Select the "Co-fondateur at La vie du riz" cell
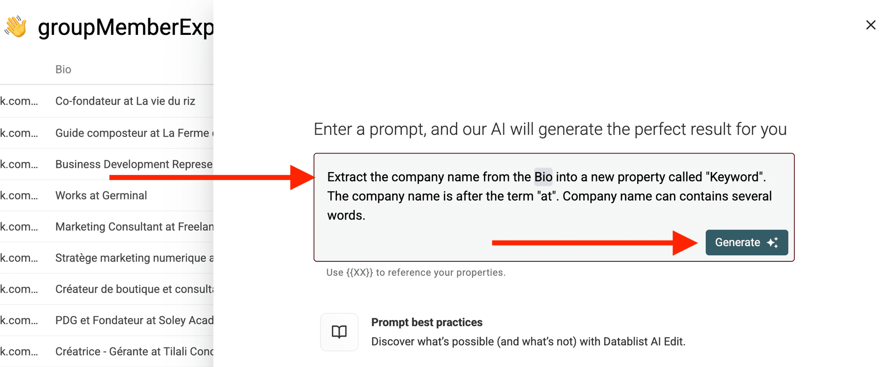895x367 pixels. [125, 101]
